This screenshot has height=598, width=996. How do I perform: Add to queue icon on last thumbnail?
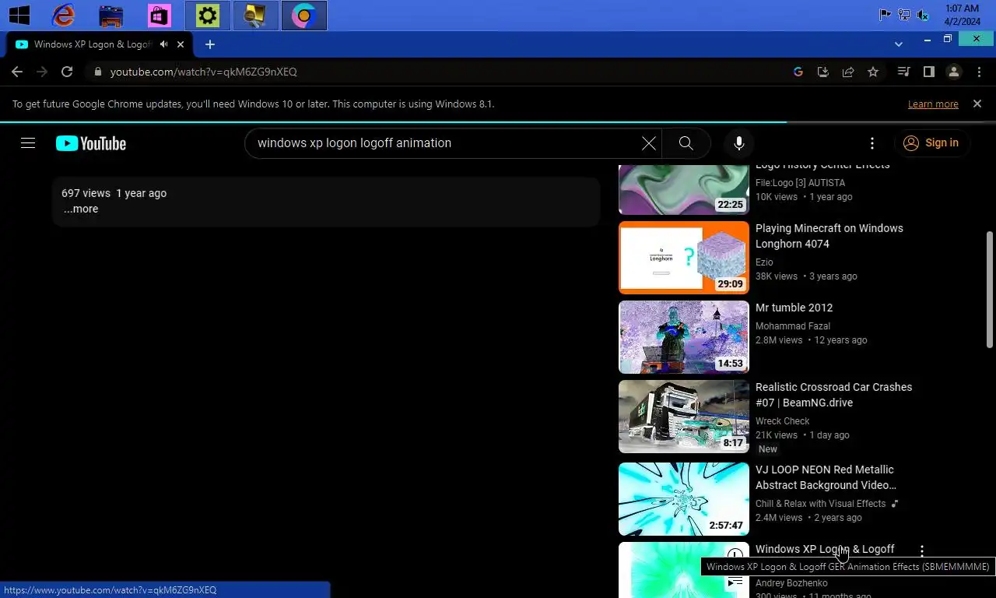point(735,582)
